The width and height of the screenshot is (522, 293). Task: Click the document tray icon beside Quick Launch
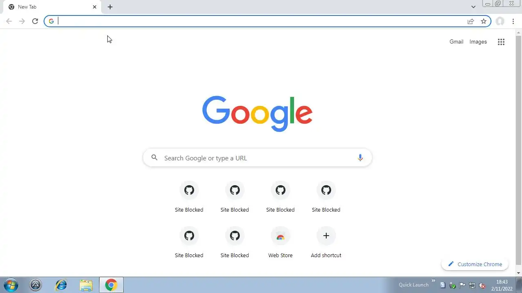click(x=442, y=285)
